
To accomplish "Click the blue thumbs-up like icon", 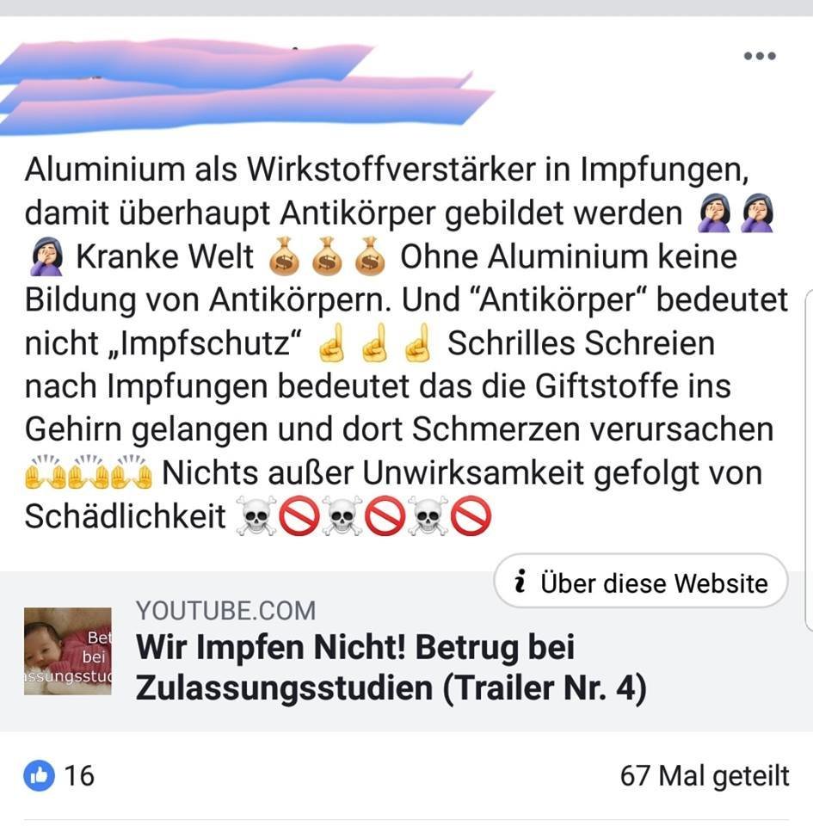I will [39, 775].
